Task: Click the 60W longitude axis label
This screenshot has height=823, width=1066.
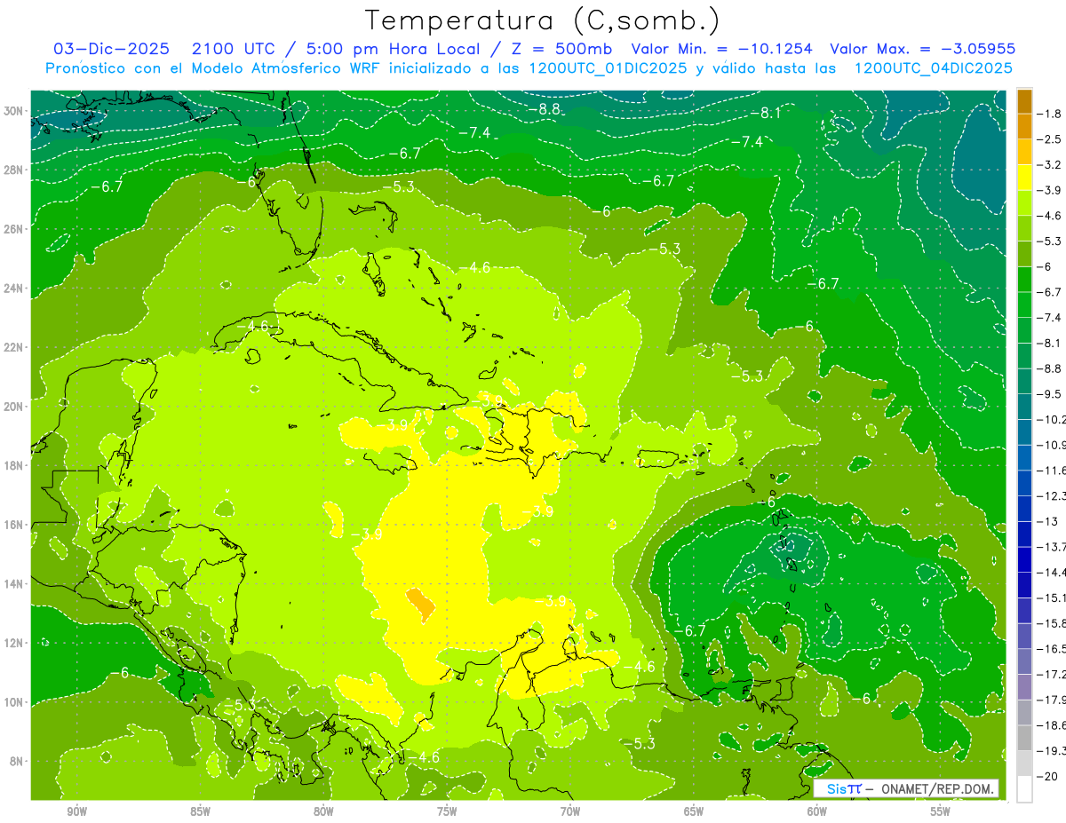Action: coord(817,811)
